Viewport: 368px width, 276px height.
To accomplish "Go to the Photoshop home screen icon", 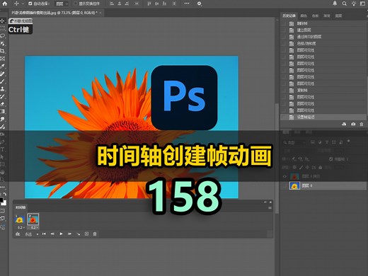I will pos(5,4).
